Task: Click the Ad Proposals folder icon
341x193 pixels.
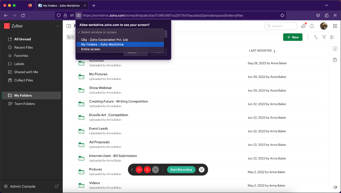Action: tap(81, 145)
